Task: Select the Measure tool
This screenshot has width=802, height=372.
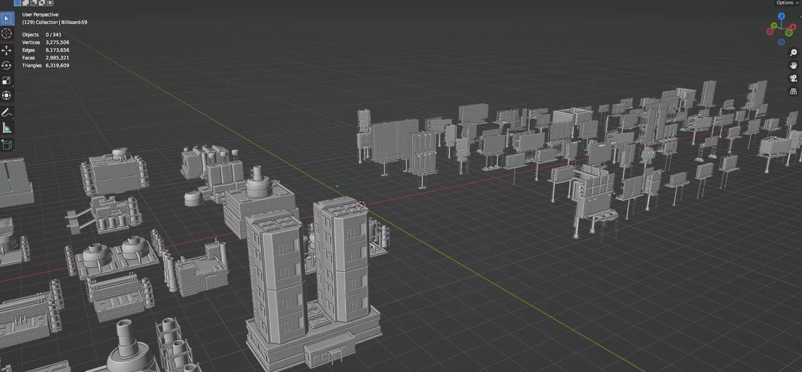Action: tap(7, 127)
